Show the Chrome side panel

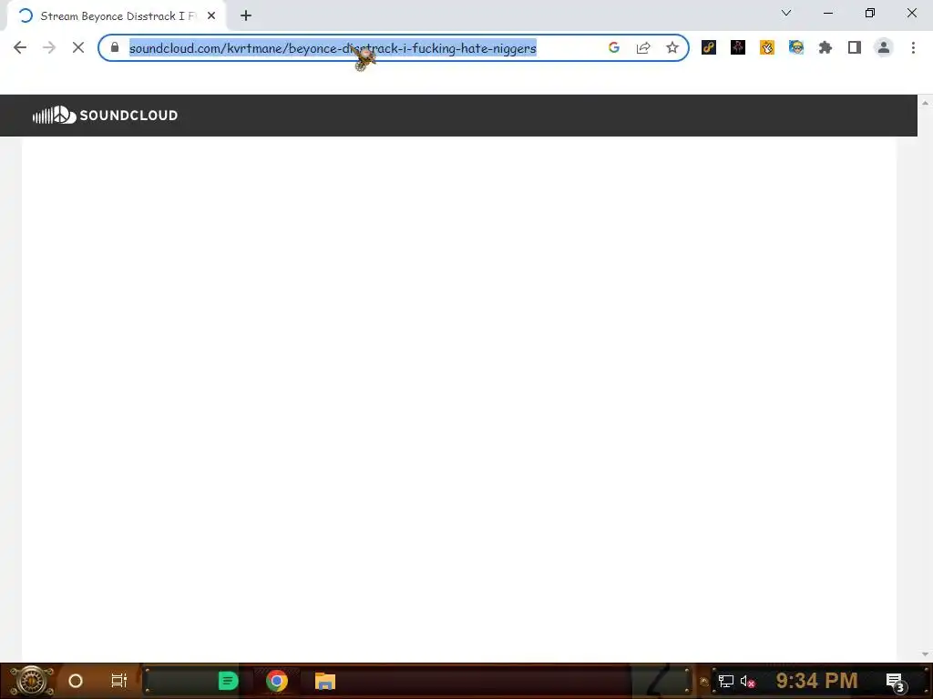[855, 47]
